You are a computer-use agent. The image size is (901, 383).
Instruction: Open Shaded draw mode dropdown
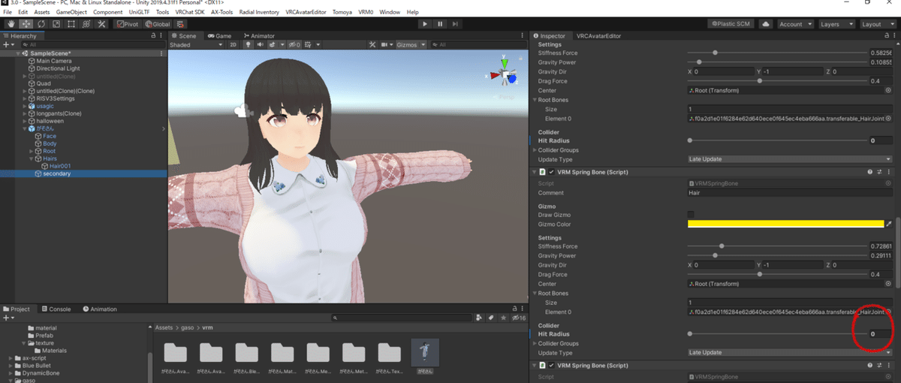pos(194,45)
